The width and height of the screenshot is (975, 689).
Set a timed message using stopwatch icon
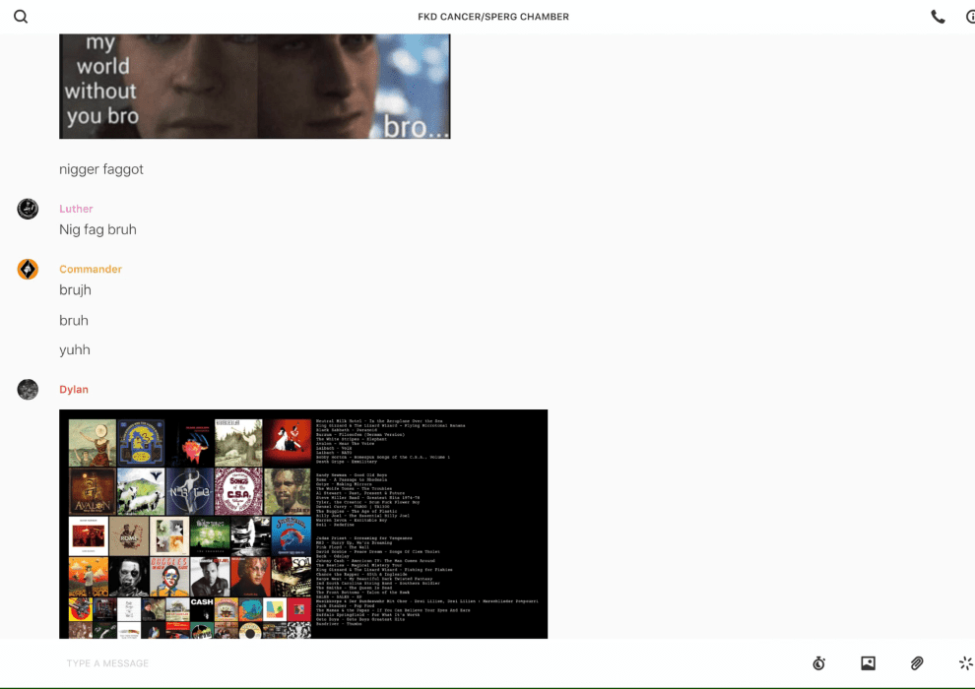click(x=818, y=663)
